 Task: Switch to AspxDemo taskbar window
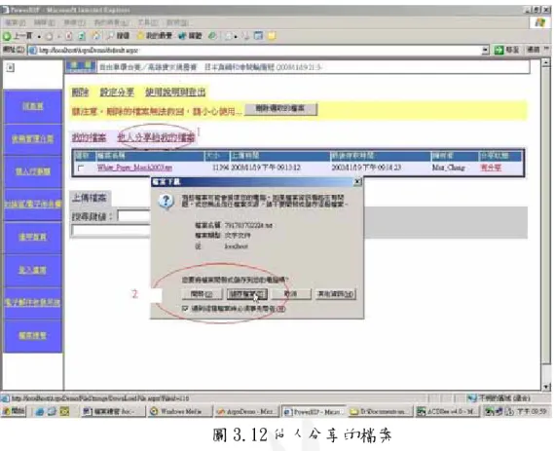247,411
